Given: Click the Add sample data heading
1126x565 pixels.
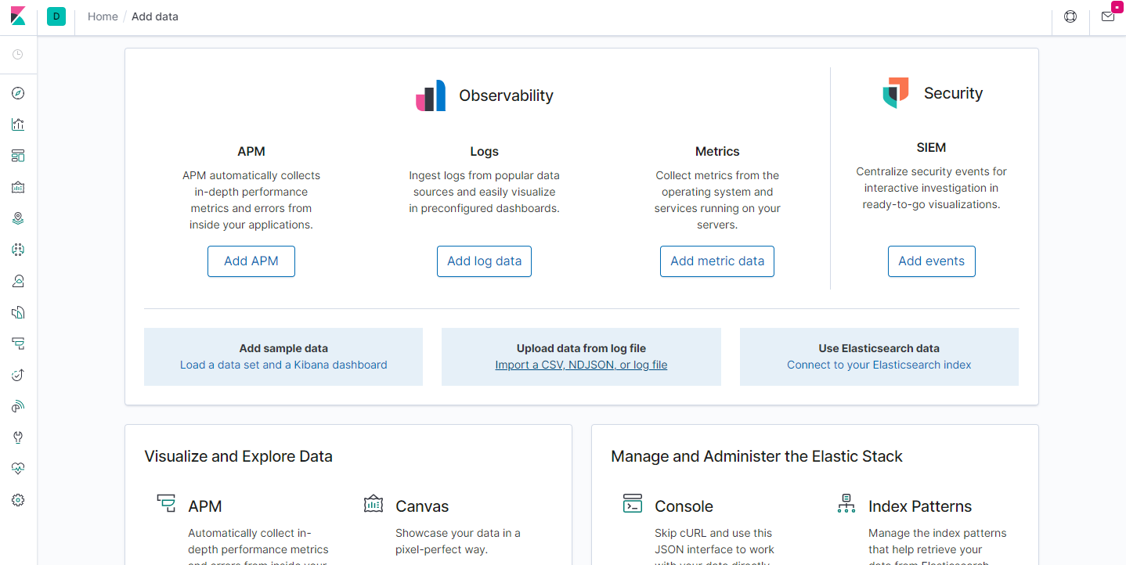Looking at the screenshot, I should [x=283, y=348].
